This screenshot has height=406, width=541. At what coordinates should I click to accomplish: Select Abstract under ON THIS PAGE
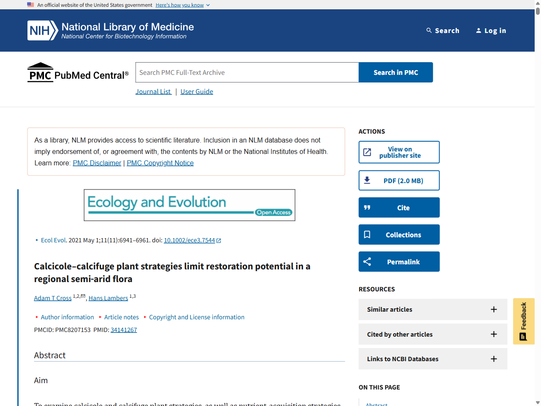[377, 404]
